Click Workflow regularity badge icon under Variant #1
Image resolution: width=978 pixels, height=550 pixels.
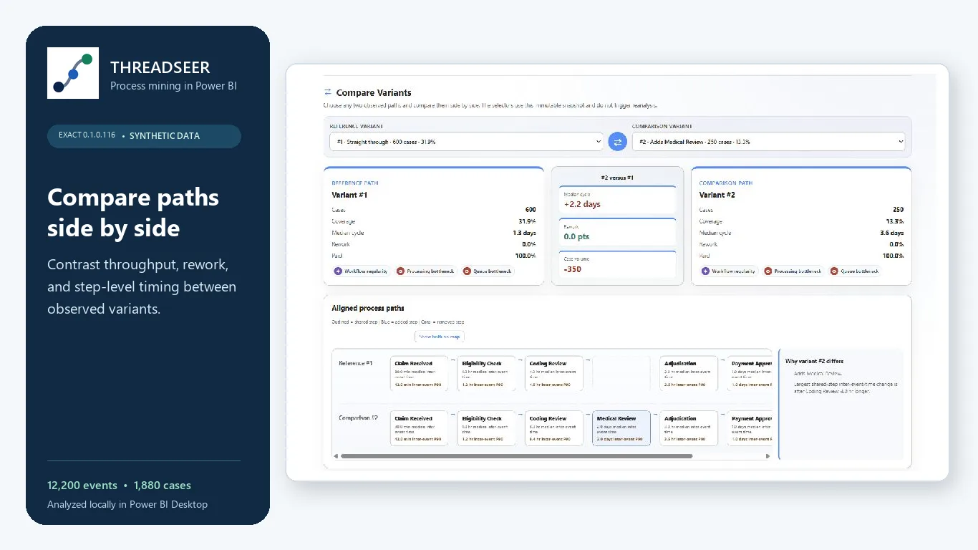point(338,271)
